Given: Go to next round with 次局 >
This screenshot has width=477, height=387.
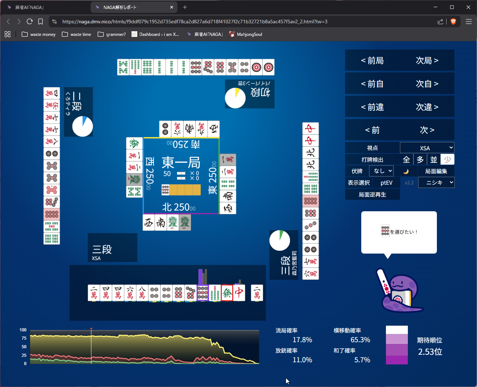Looking at the screenshot, I should [427, 60].
